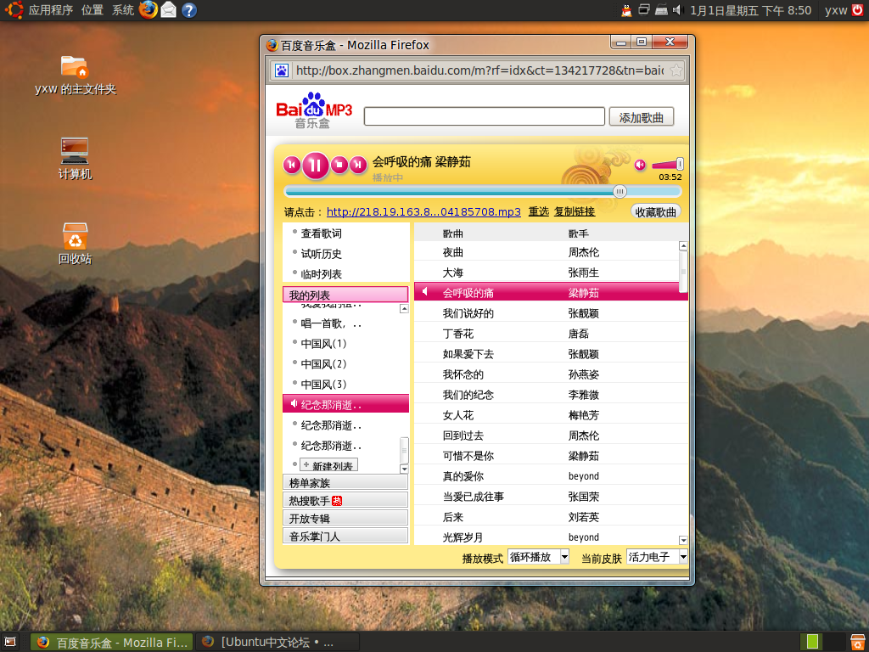Mute the player with the speaker icon

[640, 165]
